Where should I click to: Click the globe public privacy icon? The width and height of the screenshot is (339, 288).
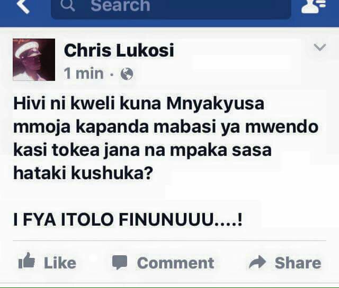click(x=127, y=74)
